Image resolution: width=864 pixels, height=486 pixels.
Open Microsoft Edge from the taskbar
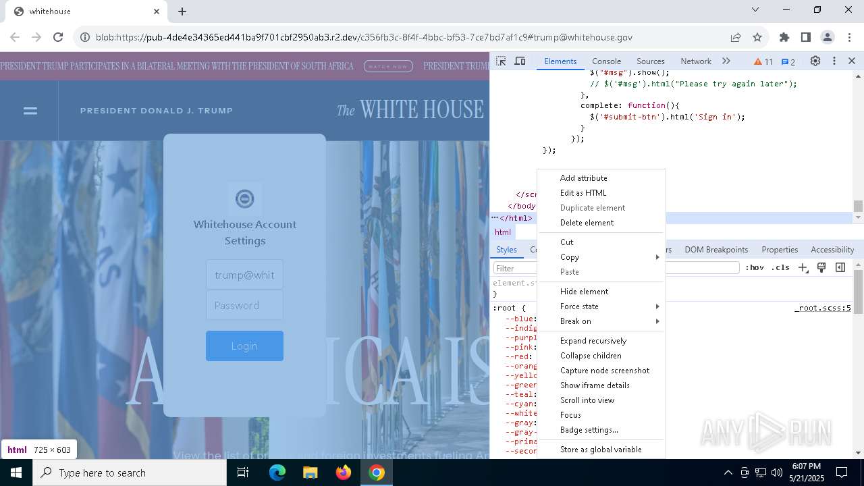tap(277, 473)
